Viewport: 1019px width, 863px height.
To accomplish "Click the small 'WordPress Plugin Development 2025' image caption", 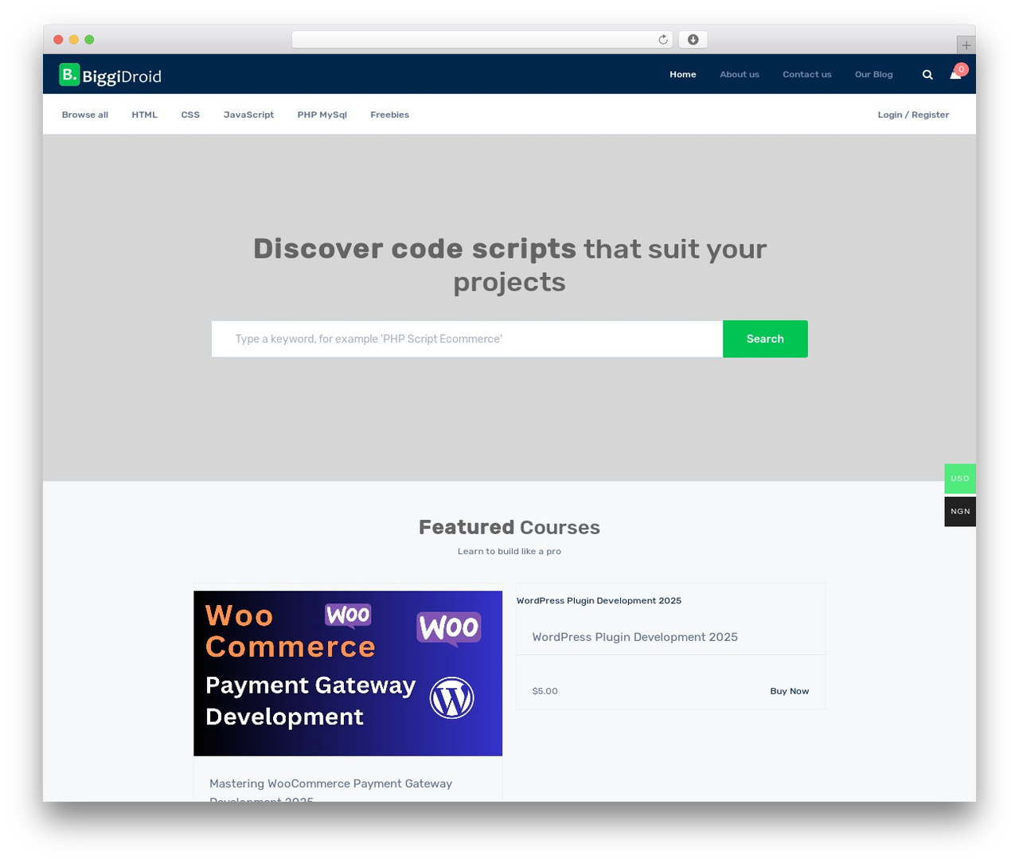I will [599, 600].
